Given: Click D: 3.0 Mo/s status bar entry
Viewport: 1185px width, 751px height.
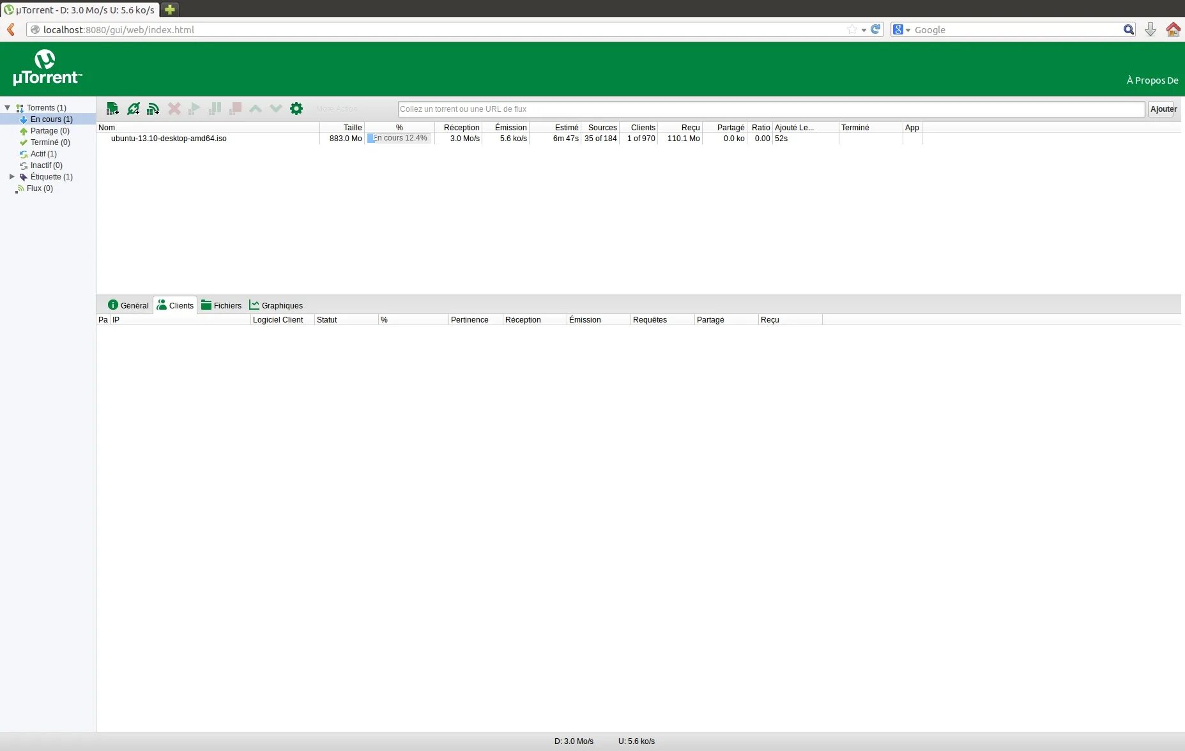Looking at the screenshot, I should [x=574, y=741].
